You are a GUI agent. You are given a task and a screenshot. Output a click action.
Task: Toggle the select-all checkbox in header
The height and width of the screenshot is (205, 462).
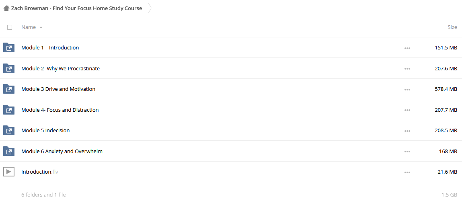pos(10,27)
